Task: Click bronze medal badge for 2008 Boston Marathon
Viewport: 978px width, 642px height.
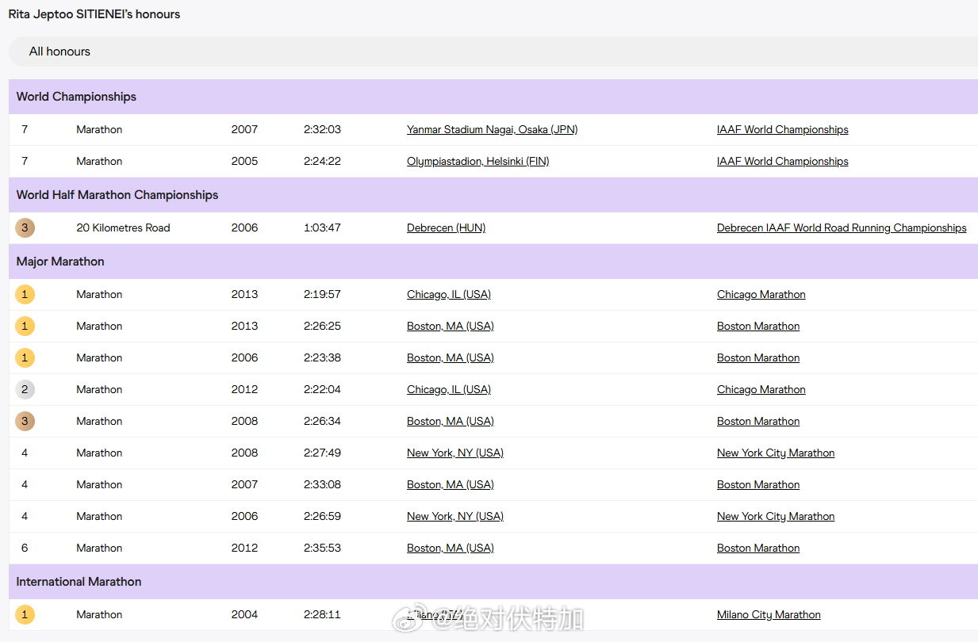Action: tap(25, 422)
